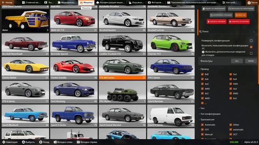Click the 'загрузить по умолчанию' button
Screen dimensions: 259x145
pos(241,8)
